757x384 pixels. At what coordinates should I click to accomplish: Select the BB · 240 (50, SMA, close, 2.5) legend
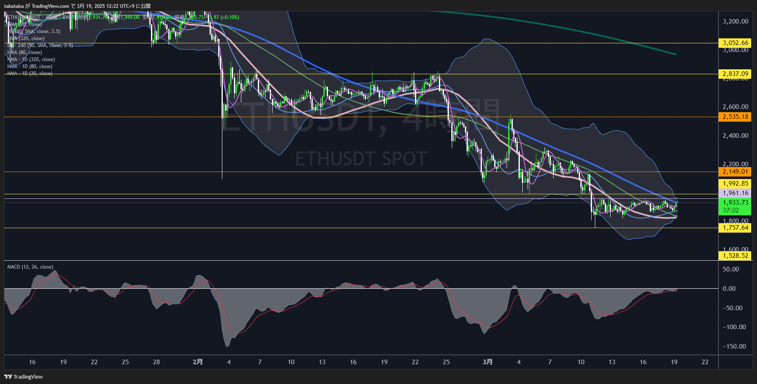(40, 45)
